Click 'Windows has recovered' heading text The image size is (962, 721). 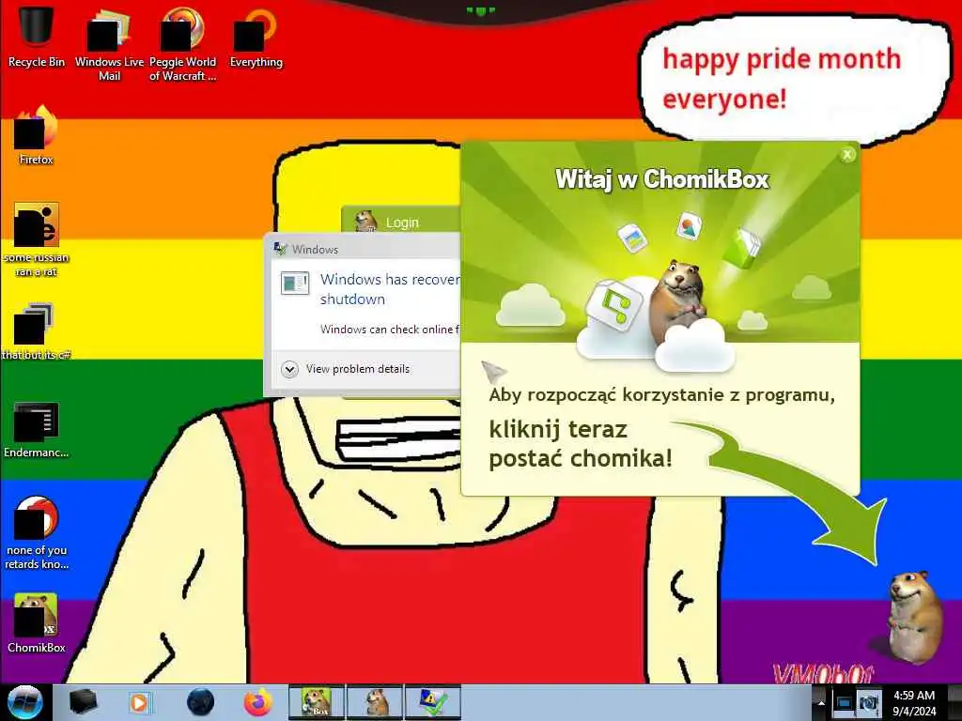tap(390, 289)
